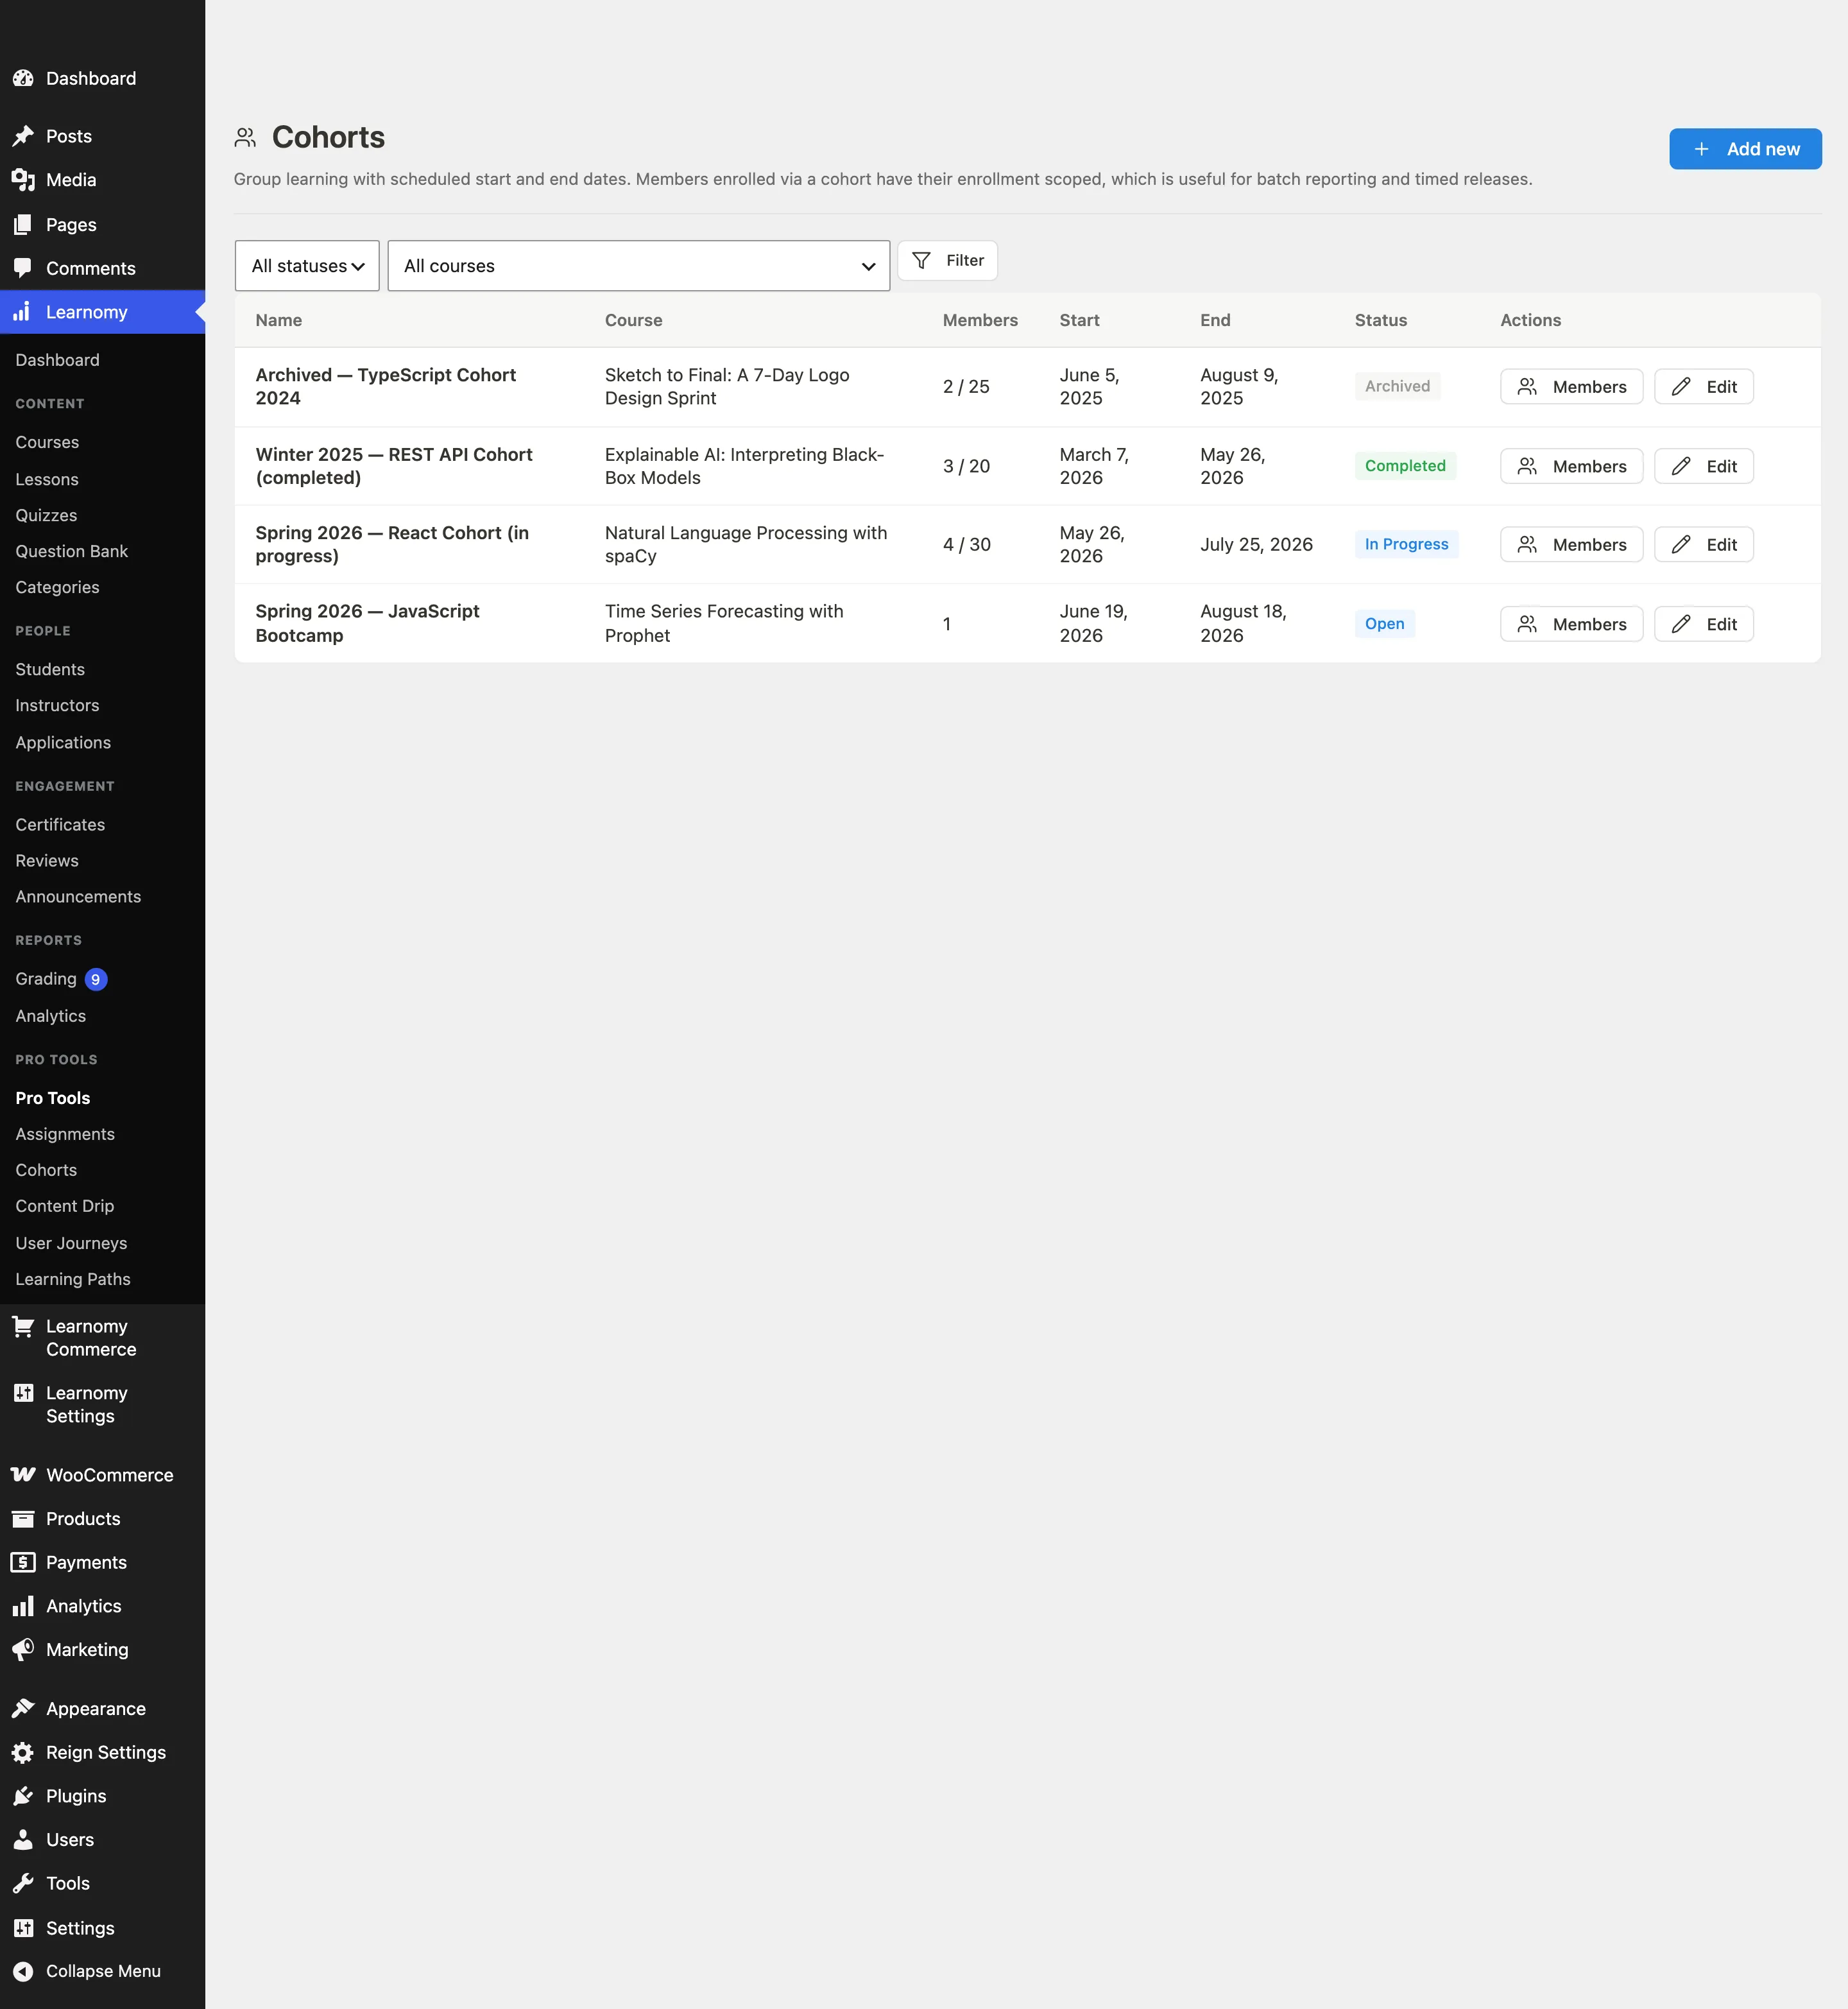1848x2009 pixels.
Task: Open User Journeys menu item
Action: tap(71, 1243)
